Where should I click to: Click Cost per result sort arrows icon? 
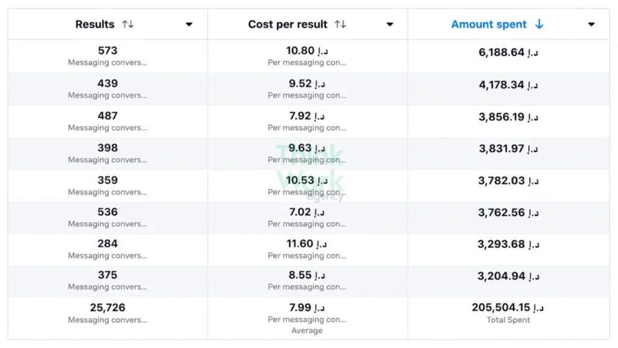(x=340, y=24)
